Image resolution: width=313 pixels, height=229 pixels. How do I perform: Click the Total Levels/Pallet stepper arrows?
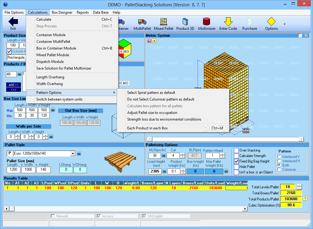[299, 186]
